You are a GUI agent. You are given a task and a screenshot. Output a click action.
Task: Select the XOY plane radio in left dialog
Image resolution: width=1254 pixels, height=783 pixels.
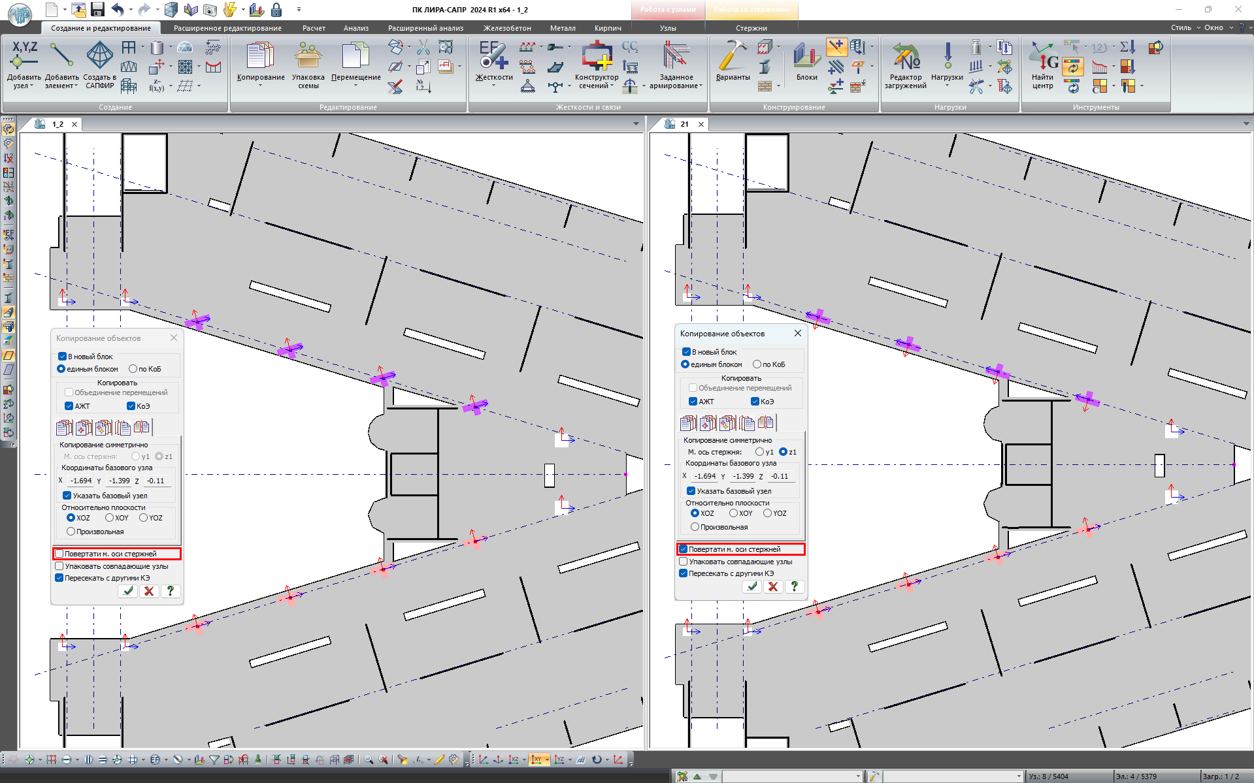point(110,518)
